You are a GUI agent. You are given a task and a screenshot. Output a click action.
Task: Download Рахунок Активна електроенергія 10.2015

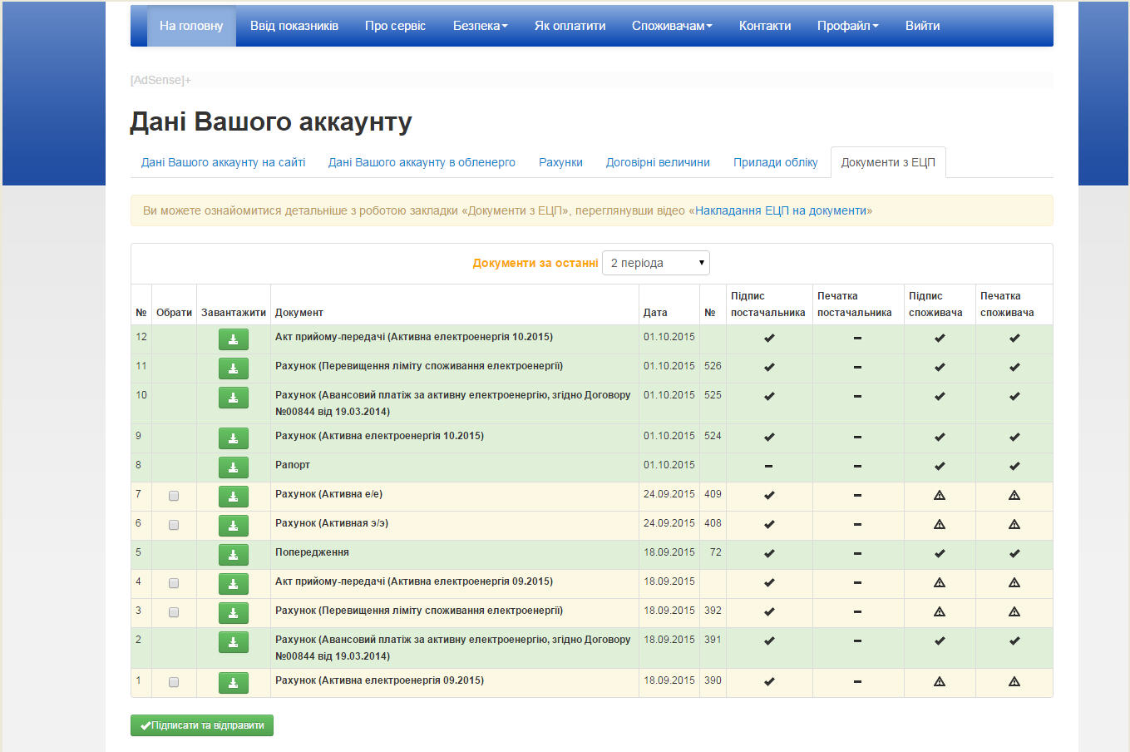234,438
